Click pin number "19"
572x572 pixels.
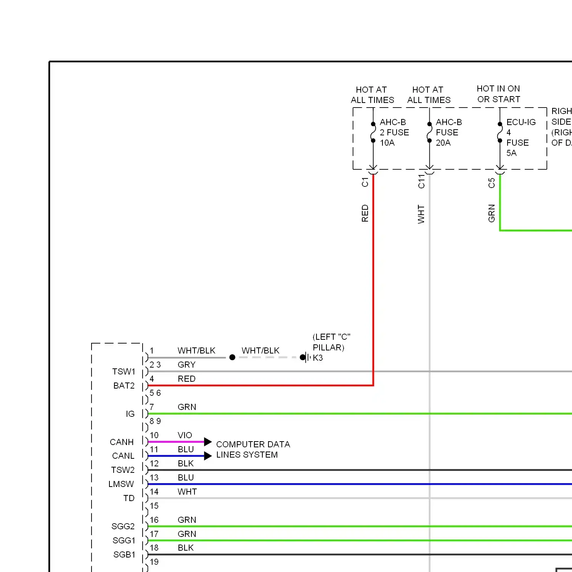(x=154, y=562)
